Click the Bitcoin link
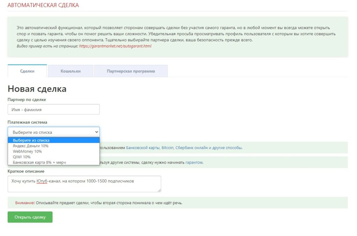 [168, 148]
